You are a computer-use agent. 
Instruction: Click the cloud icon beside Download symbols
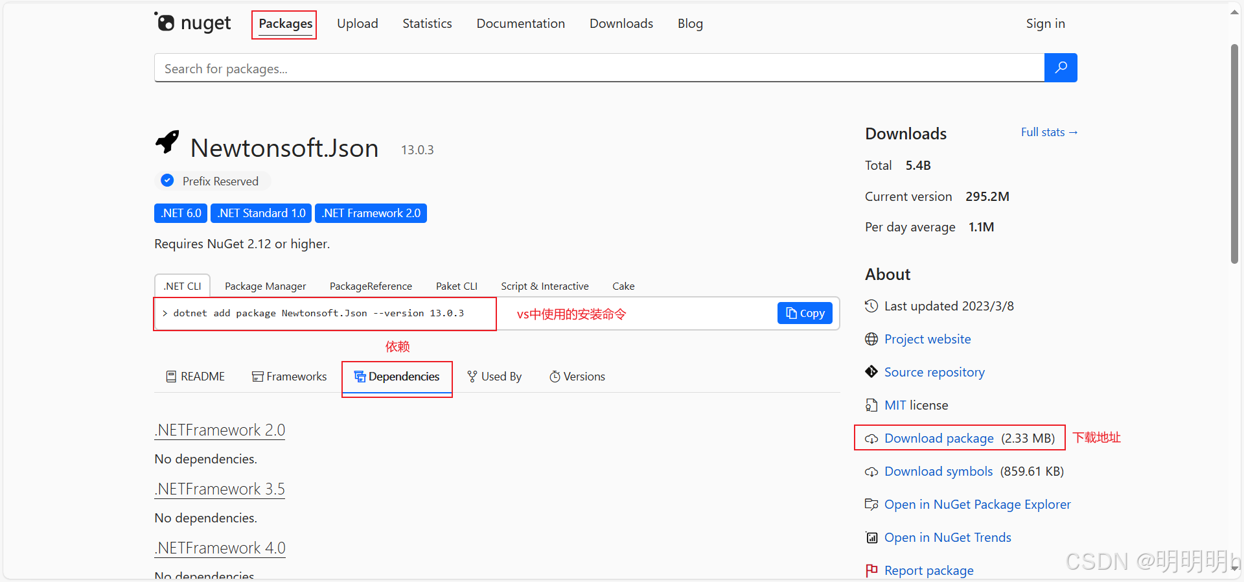pyautogui.click(x=871, y=472)
